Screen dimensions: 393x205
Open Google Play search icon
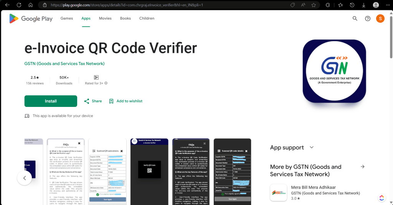pyautogui.click(x=355, y=18)
